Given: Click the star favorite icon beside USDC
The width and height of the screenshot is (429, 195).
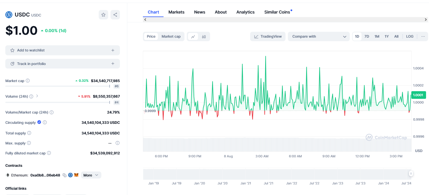Looking at the screenshot, I should click(x=103, y=15).
